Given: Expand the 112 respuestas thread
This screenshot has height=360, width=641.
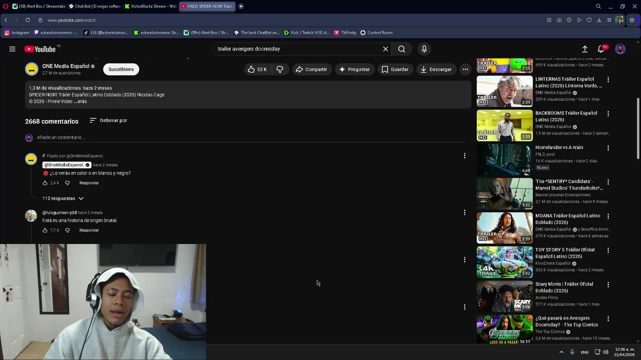Looking at the screenshot, I should coord(63,198).
